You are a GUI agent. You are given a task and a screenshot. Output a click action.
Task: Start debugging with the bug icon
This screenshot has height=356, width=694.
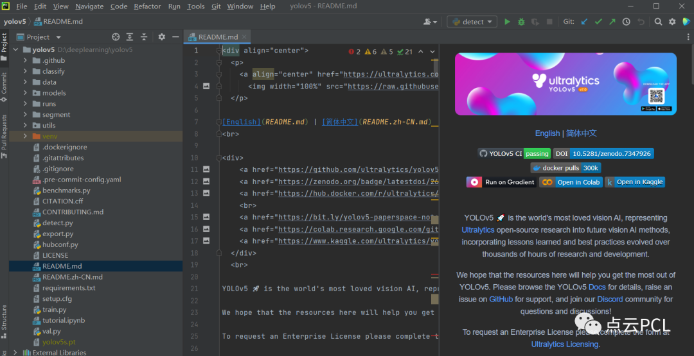(x=521, y=22)
